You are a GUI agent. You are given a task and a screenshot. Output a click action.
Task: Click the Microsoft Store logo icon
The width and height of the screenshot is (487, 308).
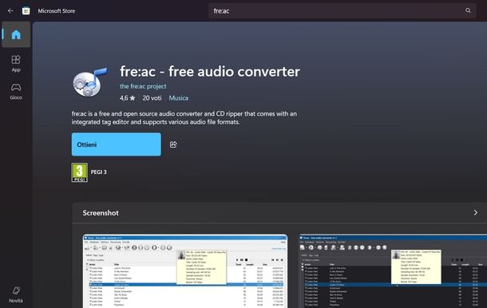point(26,10)
